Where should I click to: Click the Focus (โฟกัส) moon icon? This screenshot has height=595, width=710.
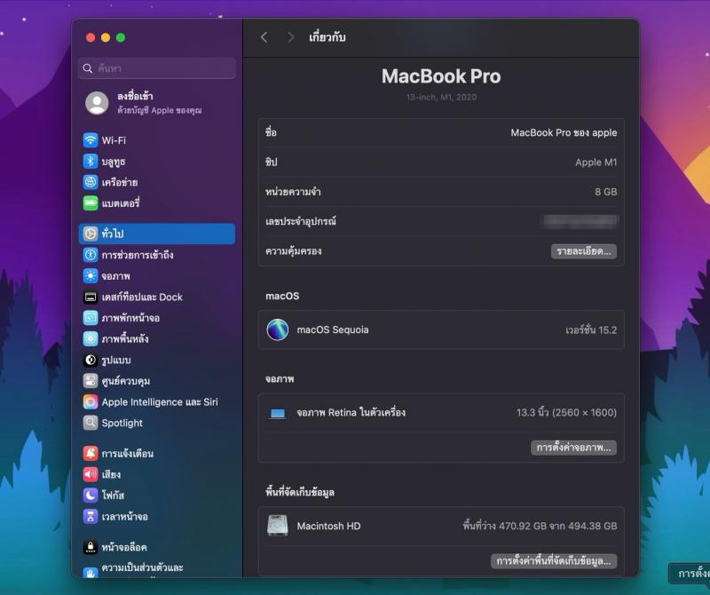[91, 496]
